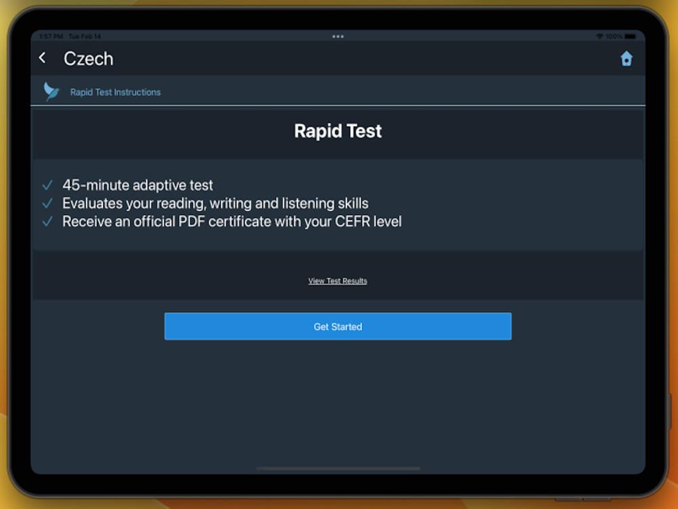Click the 1:57 PM clock in status bar
Image resolution: width=678 pixels, height=509 pixels.
pyautogui.click(x=51, y=37)
